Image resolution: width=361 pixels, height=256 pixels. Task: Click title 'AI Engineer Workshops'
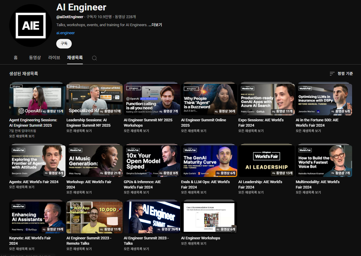click(x=201, y=238)
